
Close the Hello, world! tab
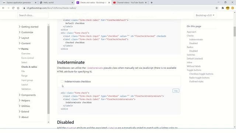[72, 3]
